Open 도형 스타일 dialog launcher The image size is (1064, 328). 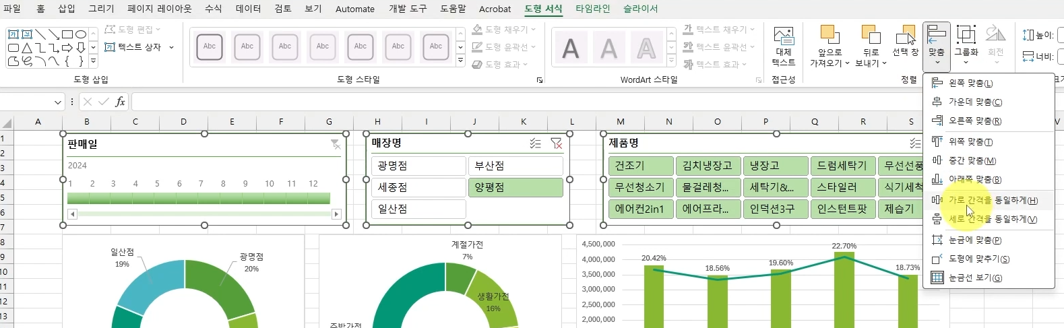pos(540,80)
